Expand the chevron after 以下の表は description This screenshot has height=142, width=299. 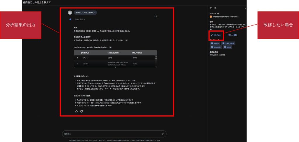[x=127, y=40]
